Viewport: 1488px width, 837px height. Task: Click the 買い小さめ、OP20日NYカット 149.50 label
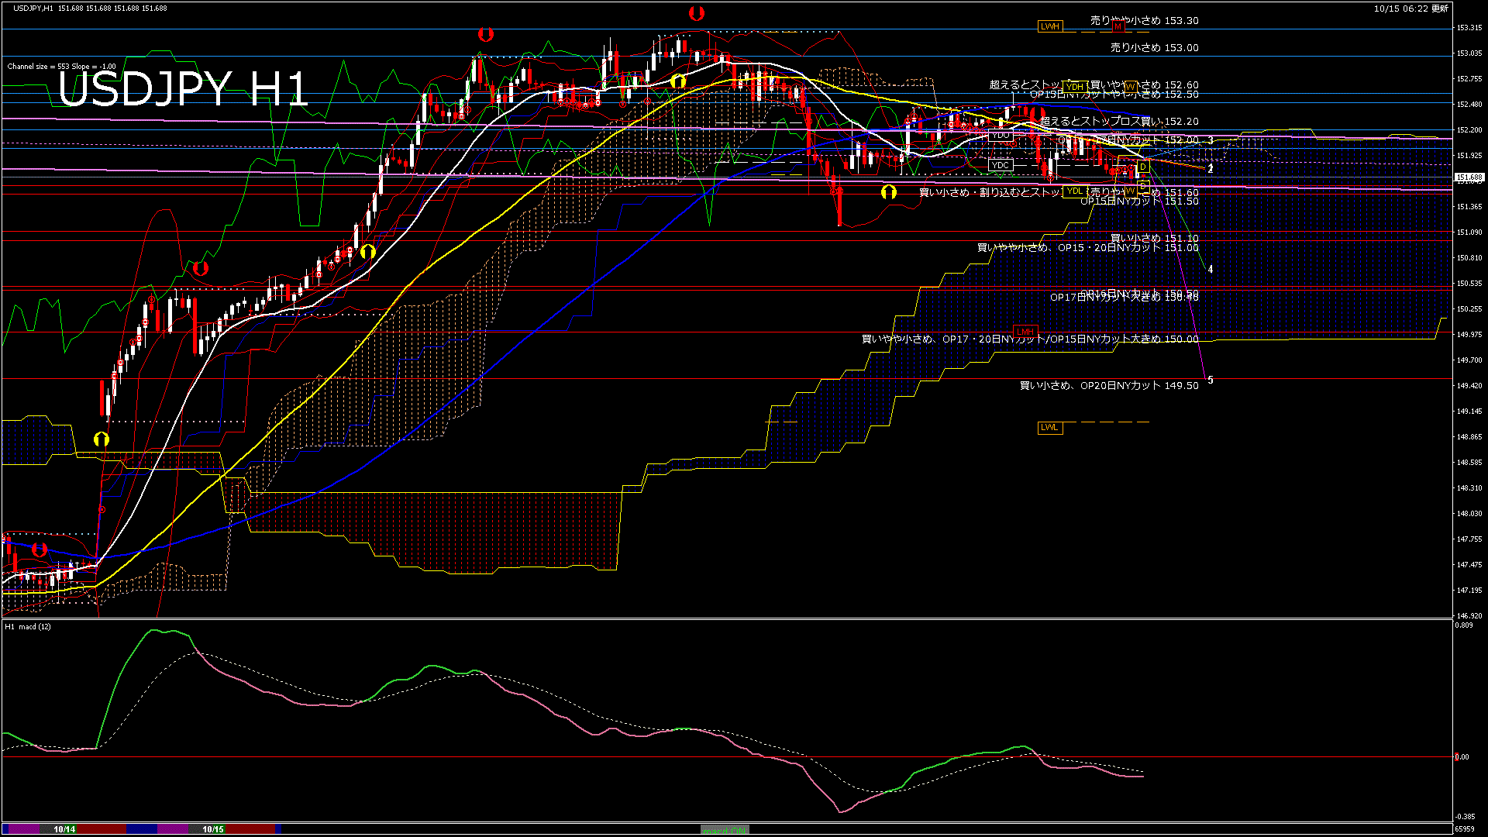(x=1108, y=386)
